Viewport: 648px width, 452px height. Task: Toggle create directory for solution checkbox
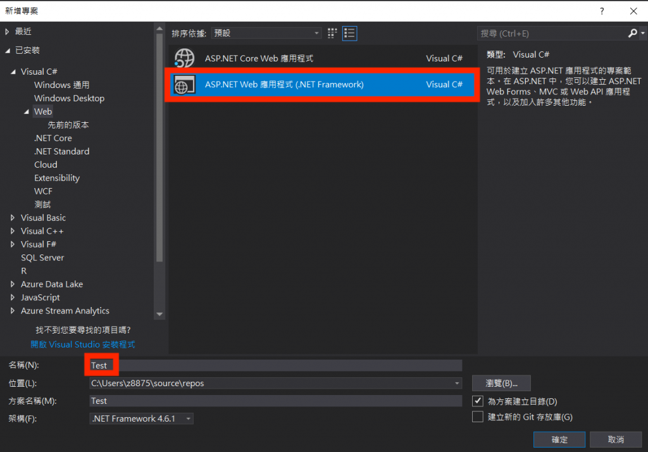click(x=477, y=401)
